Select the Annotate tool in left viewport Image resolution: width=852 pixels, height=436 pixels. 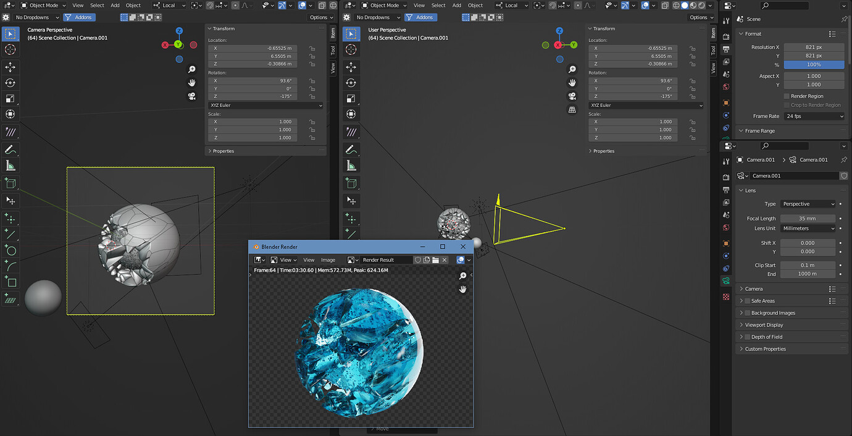click(10, 149)
